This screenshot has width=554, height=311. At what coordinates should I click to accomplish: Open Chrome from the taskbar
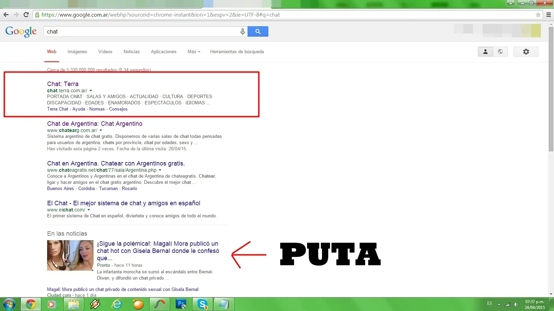[x=31, y=304]
